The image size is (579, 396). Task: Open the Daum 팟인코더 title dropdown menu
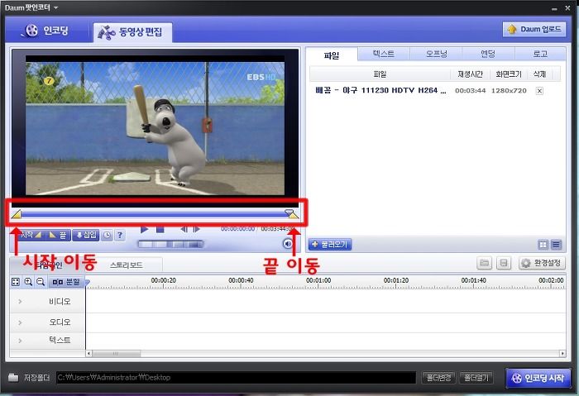click(x=55, y=7)
